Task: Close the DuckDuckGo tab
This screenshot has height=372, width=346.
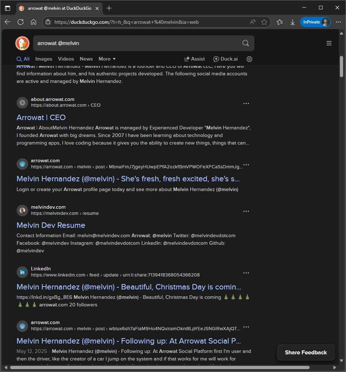Action: tap(97, 8)
